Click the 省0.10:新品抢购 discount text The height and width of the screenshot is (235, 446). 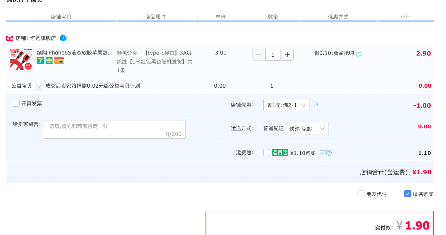coord(334,53)
